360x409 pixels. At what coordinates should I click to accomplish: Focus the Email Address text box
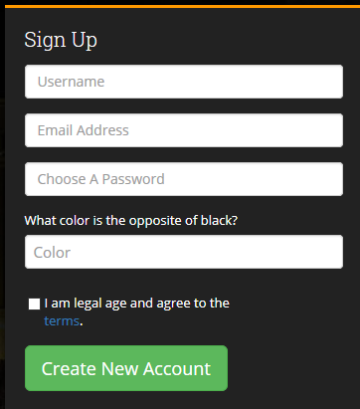click(x=184, y=130)
